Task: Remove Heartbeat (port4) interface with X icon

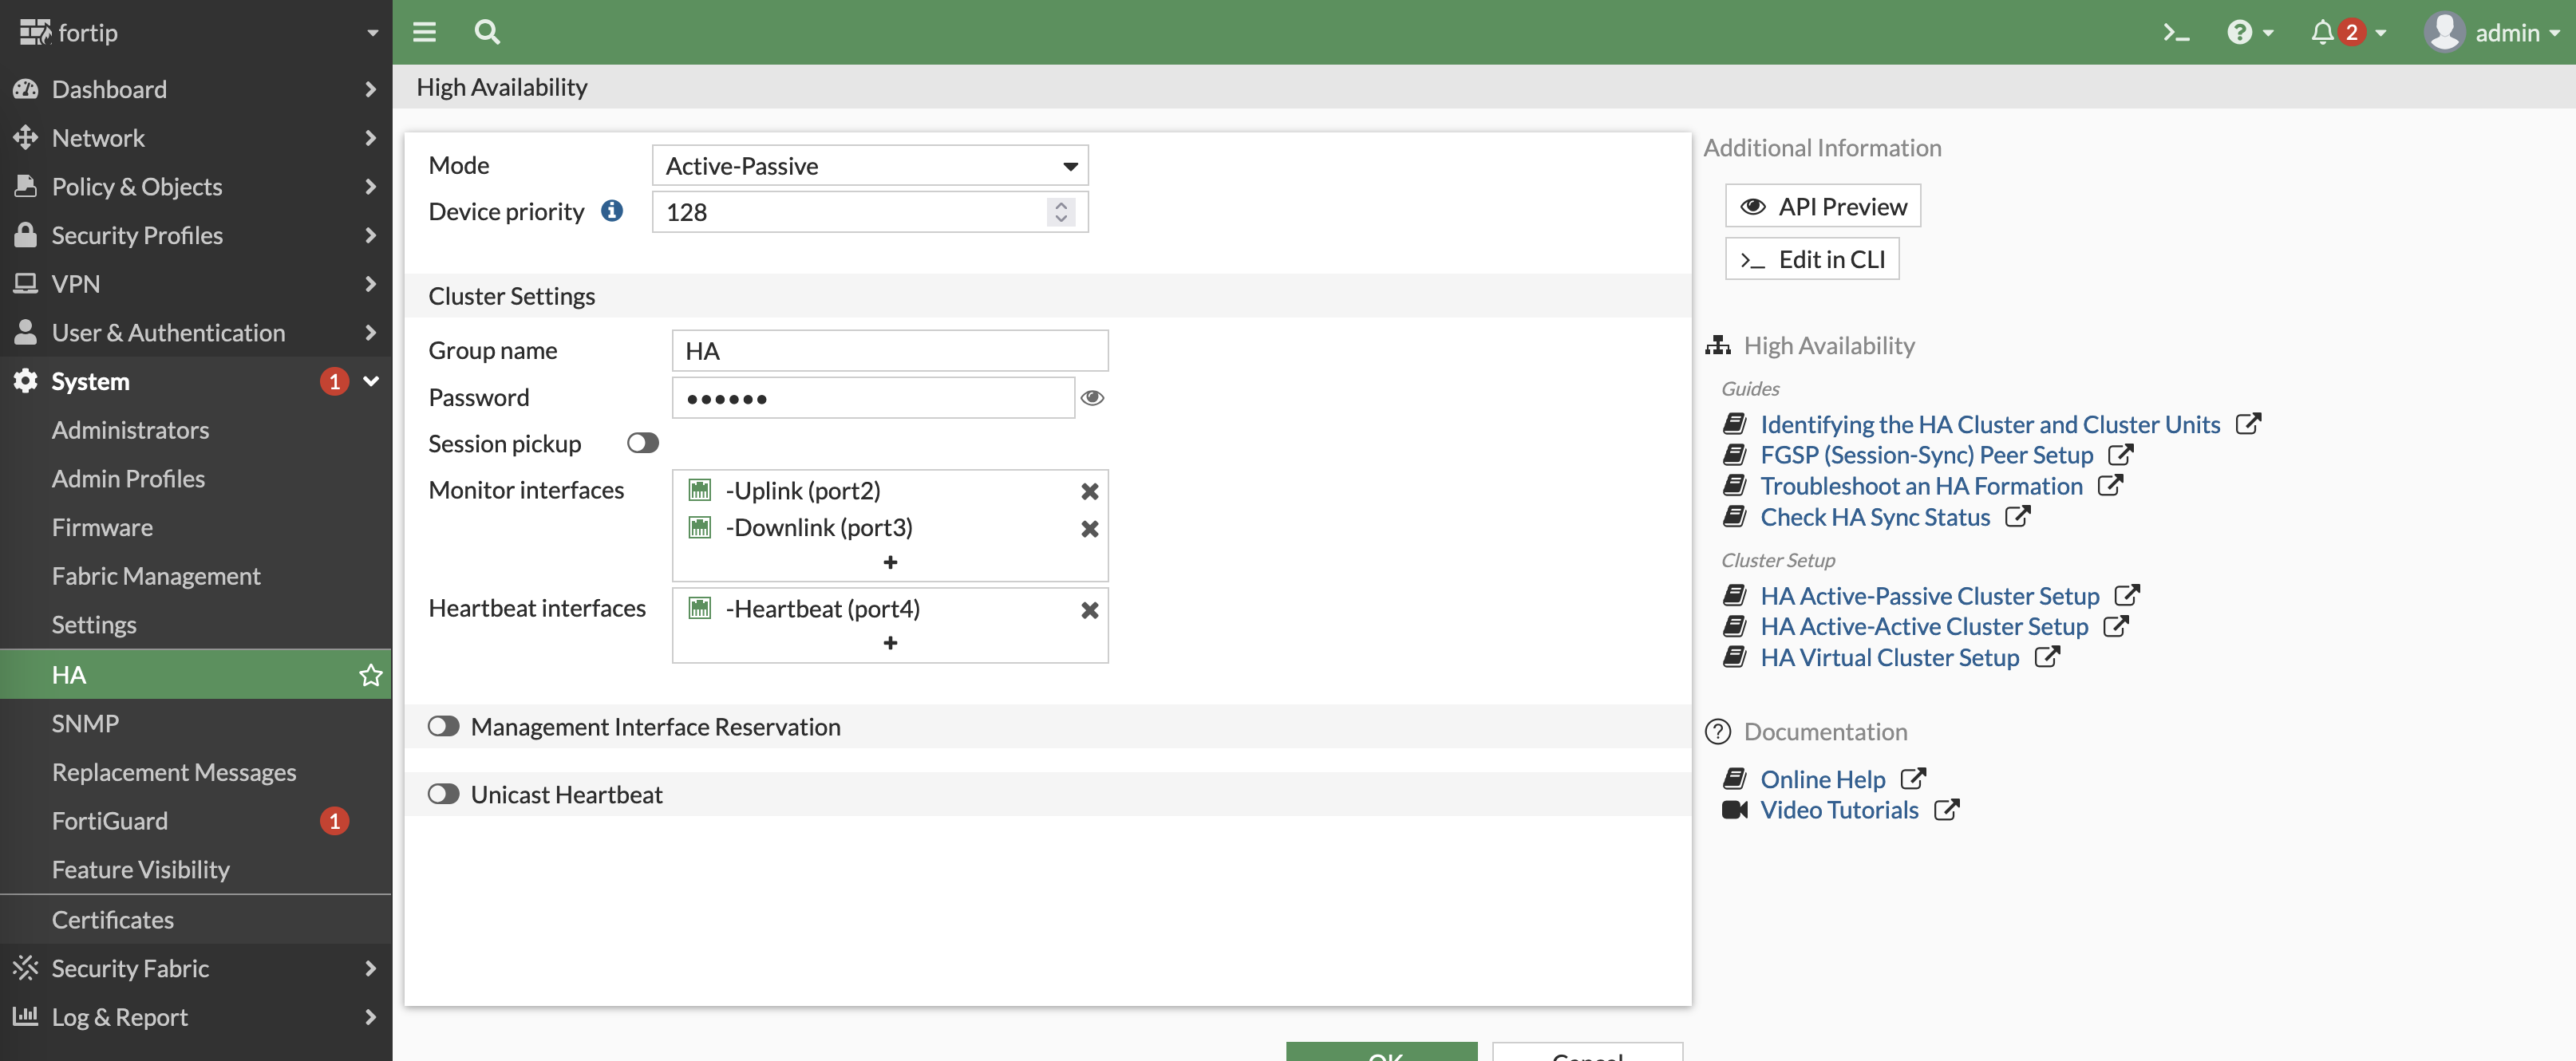Action: point(1089,610)
